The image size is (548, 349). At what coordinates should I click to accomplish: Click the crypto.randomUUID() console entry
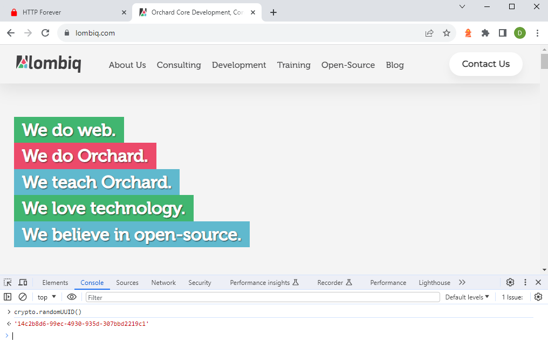[x=47, y=312]
